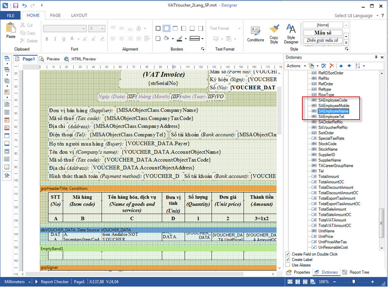
Task: Open the Preview tab
Action: pos(50,59)
